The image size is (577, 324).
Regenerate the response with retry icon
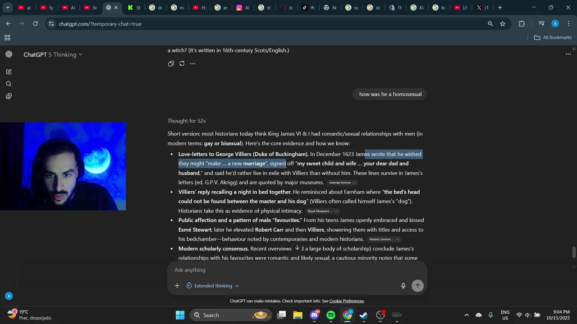tap(182, 63)
